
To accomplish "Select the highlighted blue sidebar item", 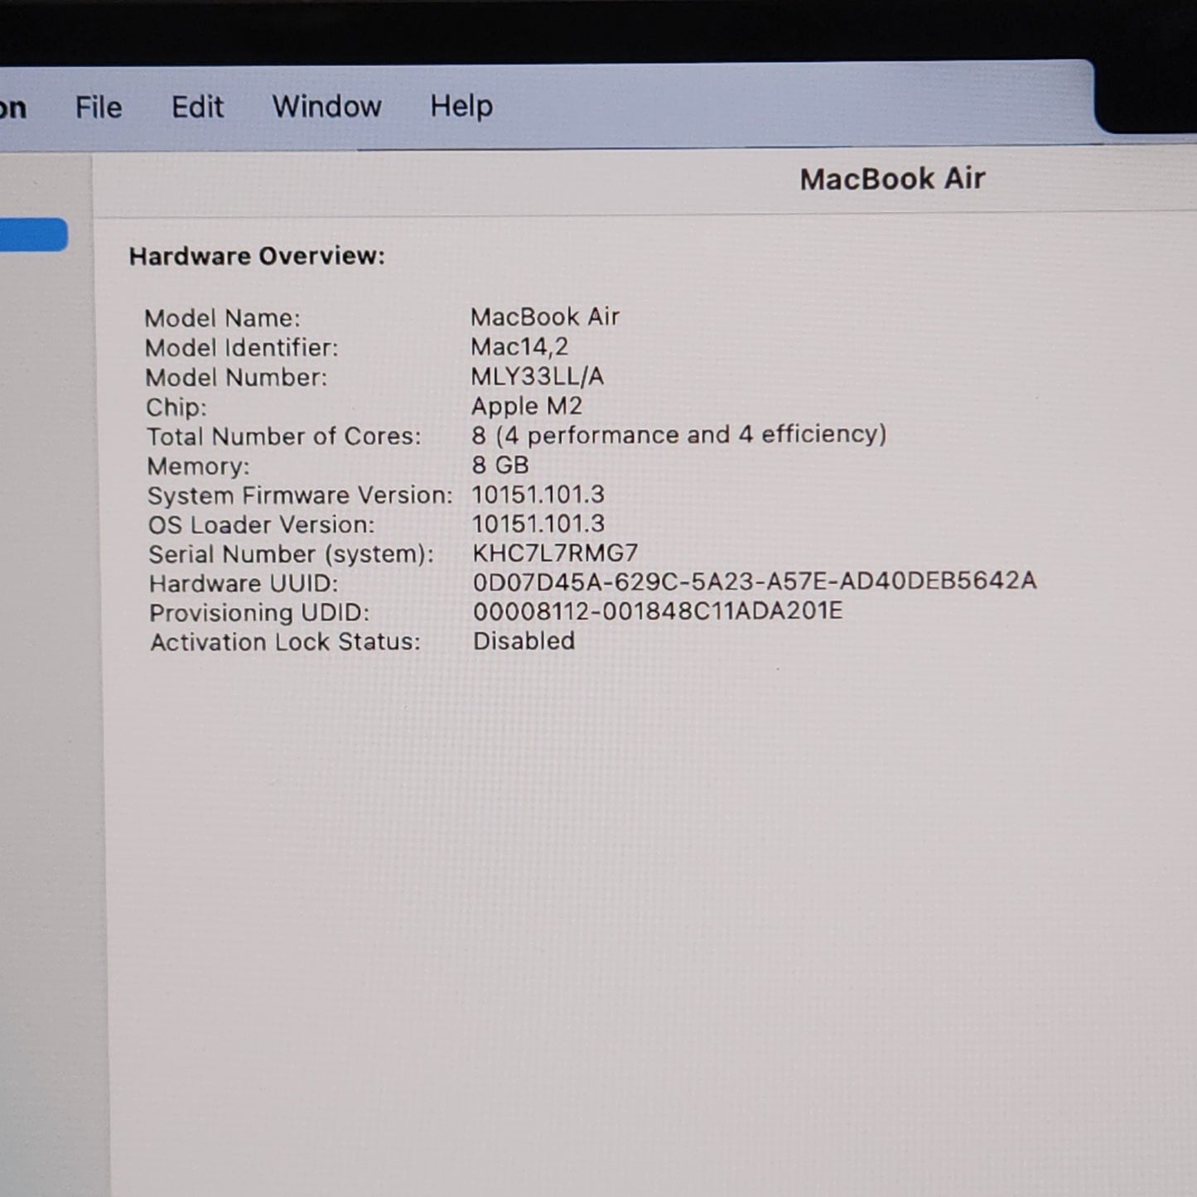I will click(x=33, y=234).
